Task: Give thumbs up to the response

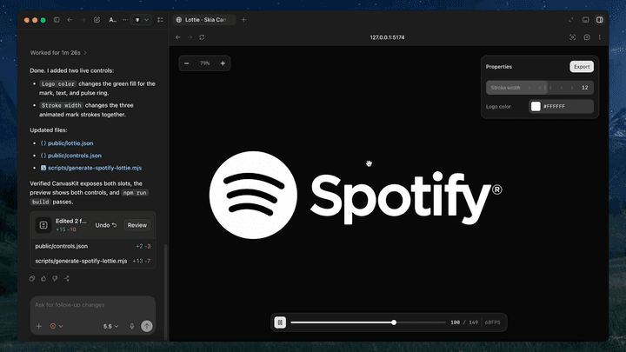Action: click(43, 279)
